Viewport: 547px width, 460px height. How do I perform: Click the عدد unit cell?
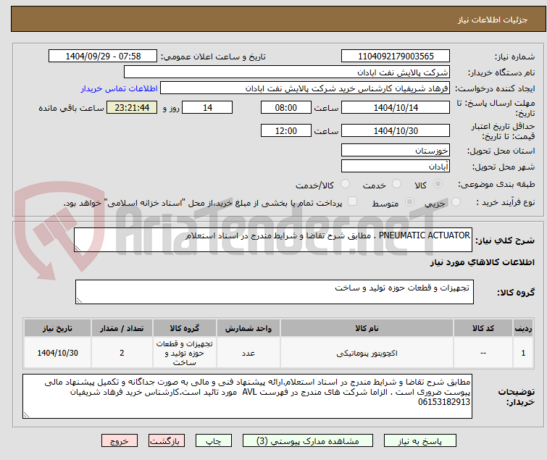pyautogui.click(x=248, y=353)
